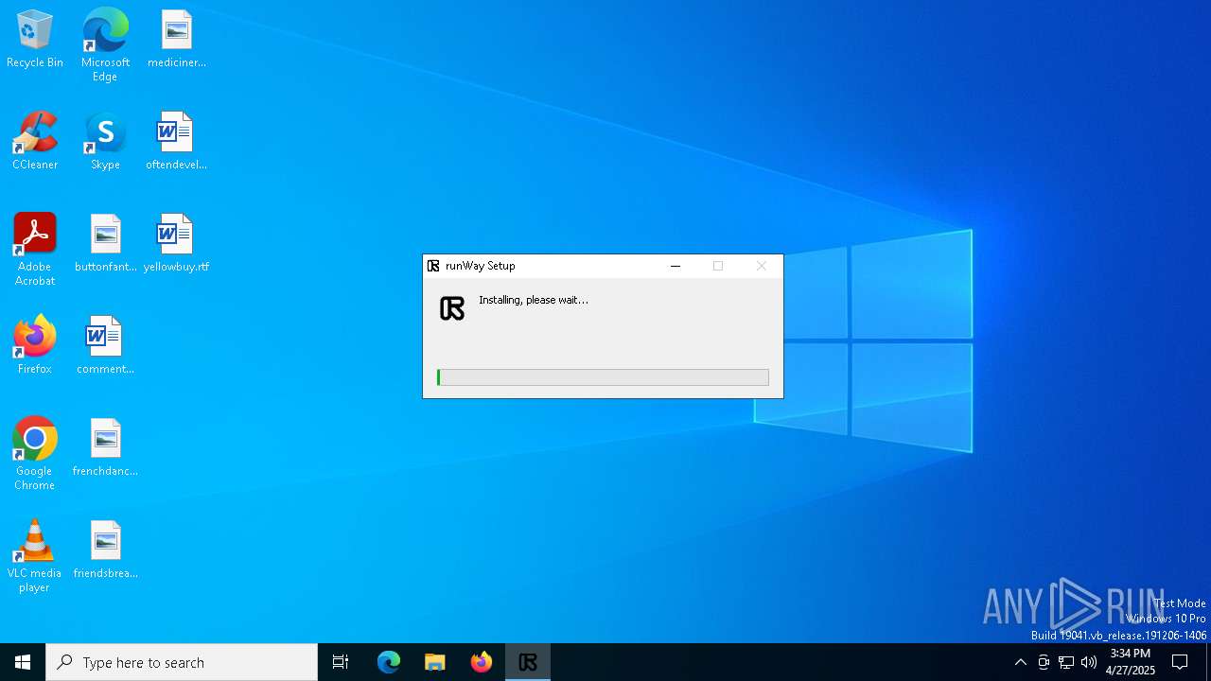Open the network status tray icon

pos(1066,662)
